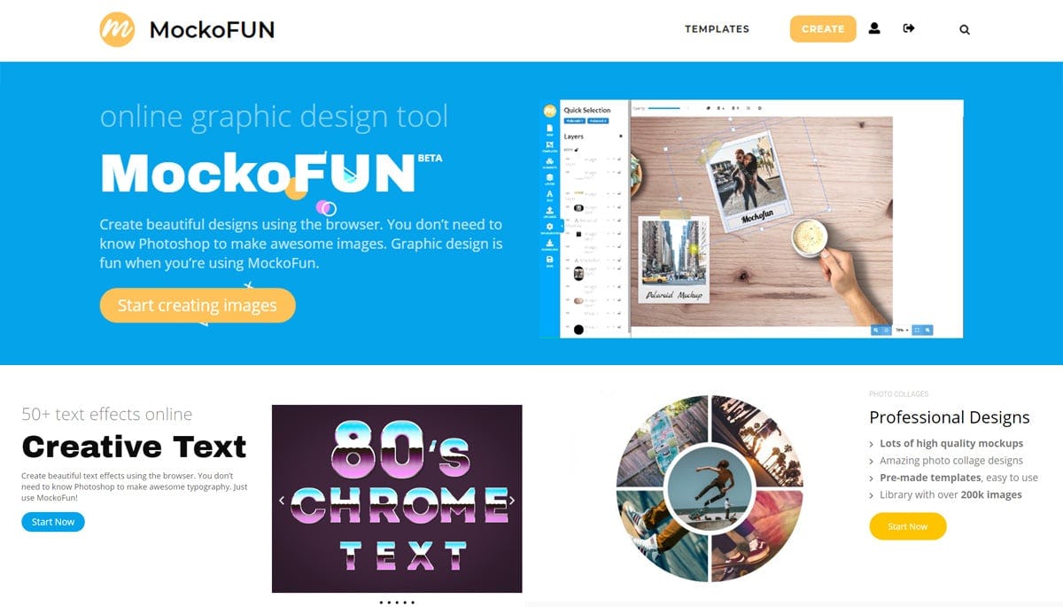Go to previous text effect slide arrow
The height and width of the screenshot is (607, 1063).
pos(282,501)
